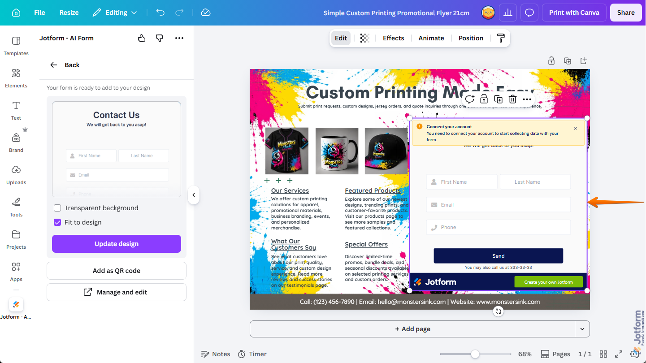Click the copy style paint roller
The image size is (646, 363).
[501, 38]
